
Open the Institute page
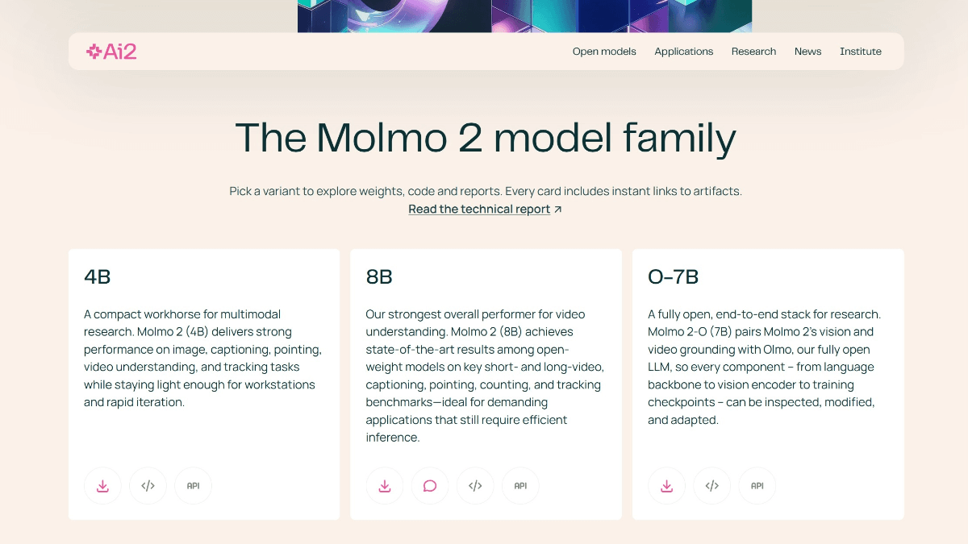pyautogui.click(x=861, y=51)
